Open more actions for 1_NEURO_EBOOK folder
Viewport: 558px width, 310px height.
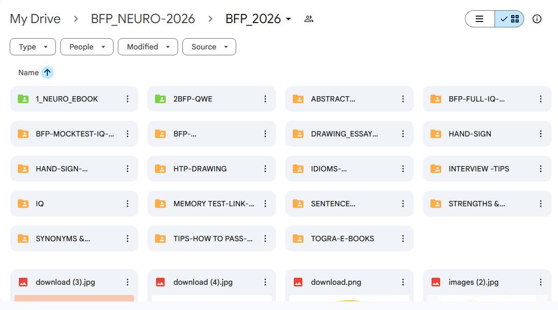tap(128, 99)
